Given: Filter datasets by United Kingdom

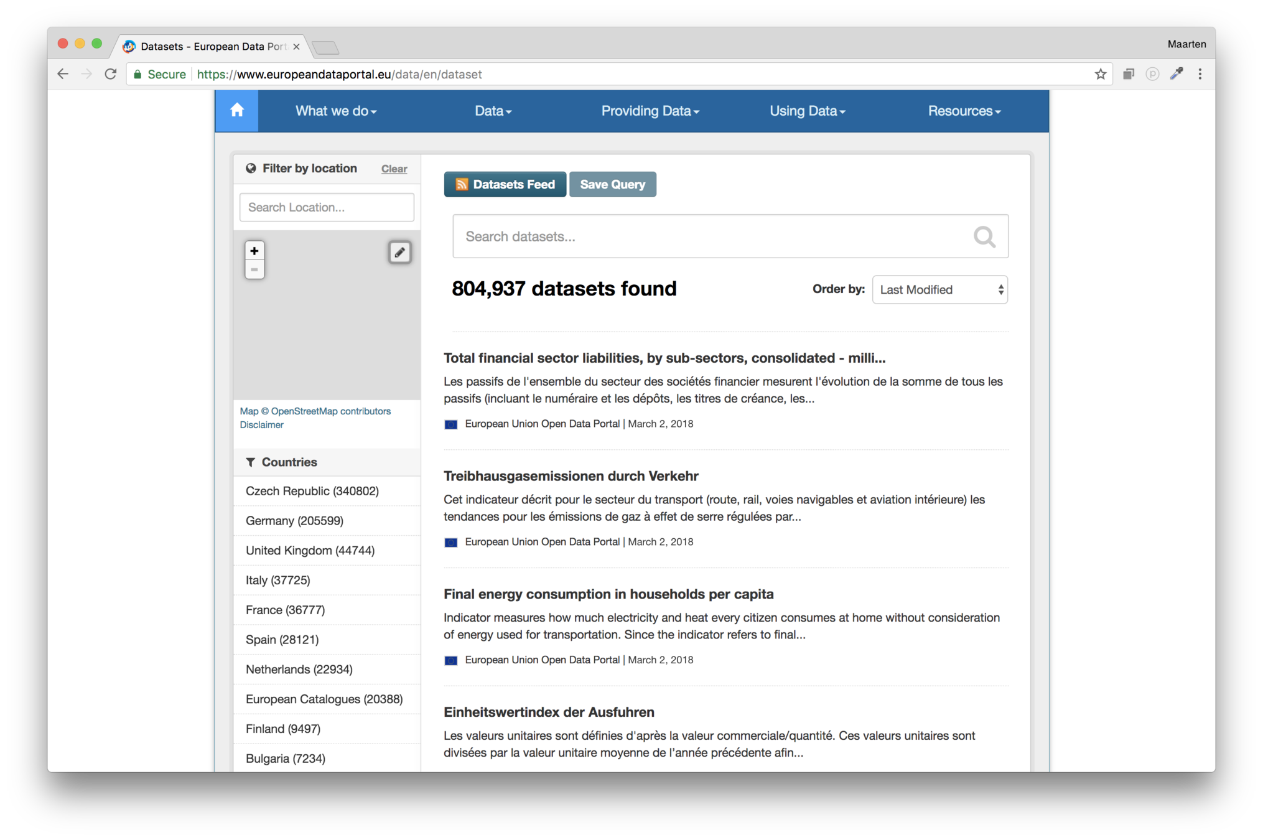Looking at the screenshot, I should pyautogui.click(x=310, y=551).
